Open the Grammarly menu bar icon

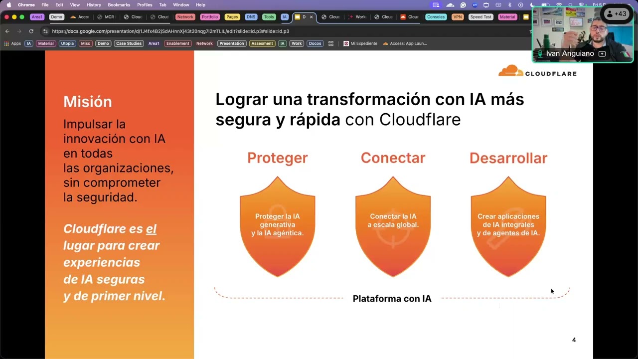[x=463, y=4]
